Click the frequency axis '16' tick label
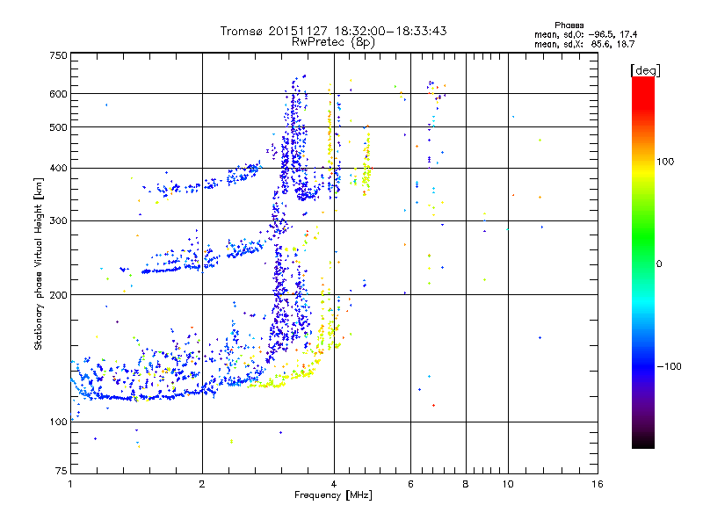Screen dimensions: 703x527 pos(598,484)
